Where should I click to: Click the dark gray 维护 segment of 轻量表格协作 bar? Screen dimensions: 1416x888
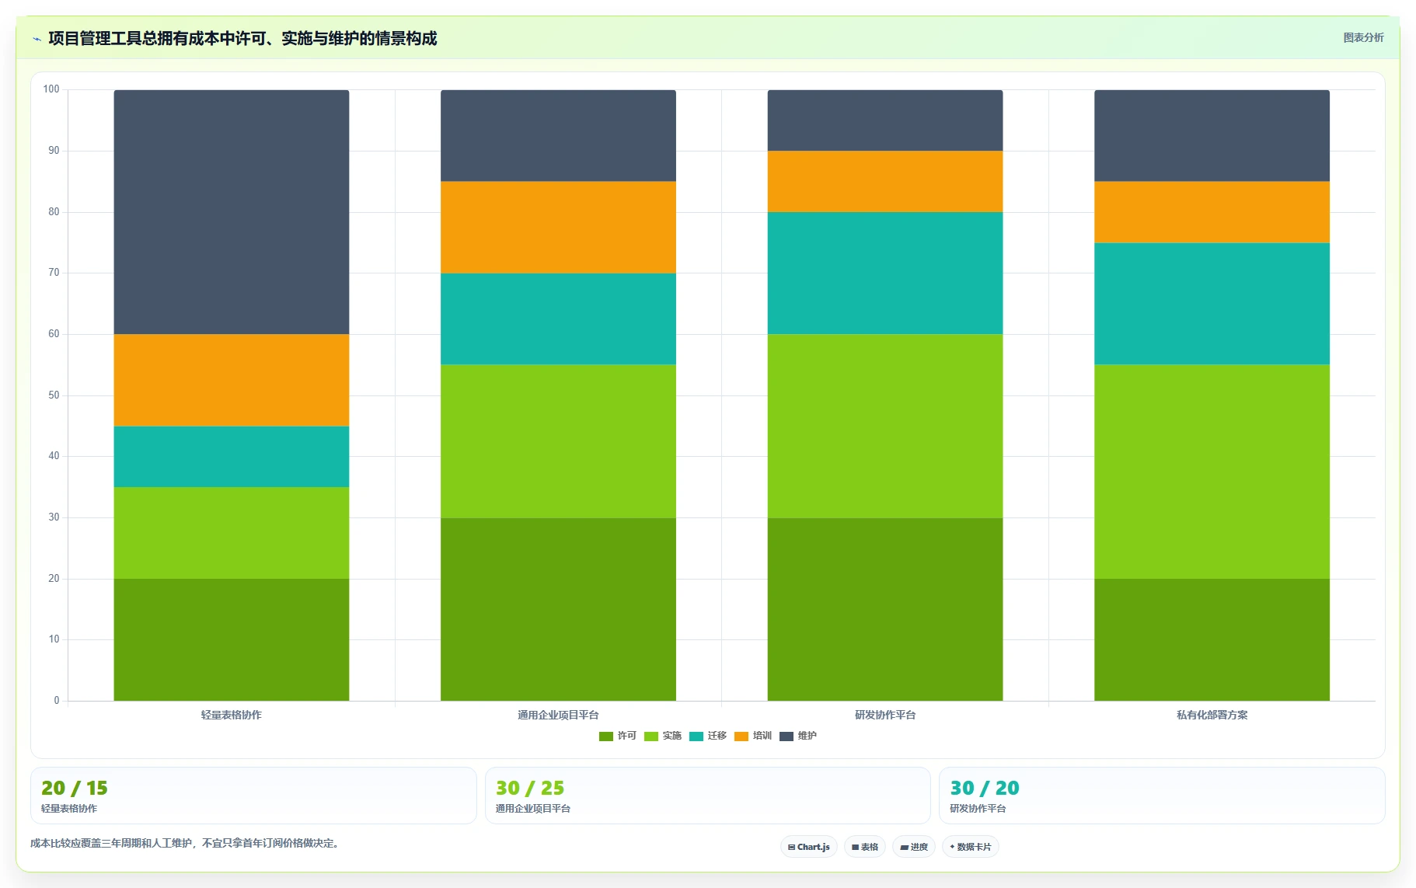[x=232, y=212]
